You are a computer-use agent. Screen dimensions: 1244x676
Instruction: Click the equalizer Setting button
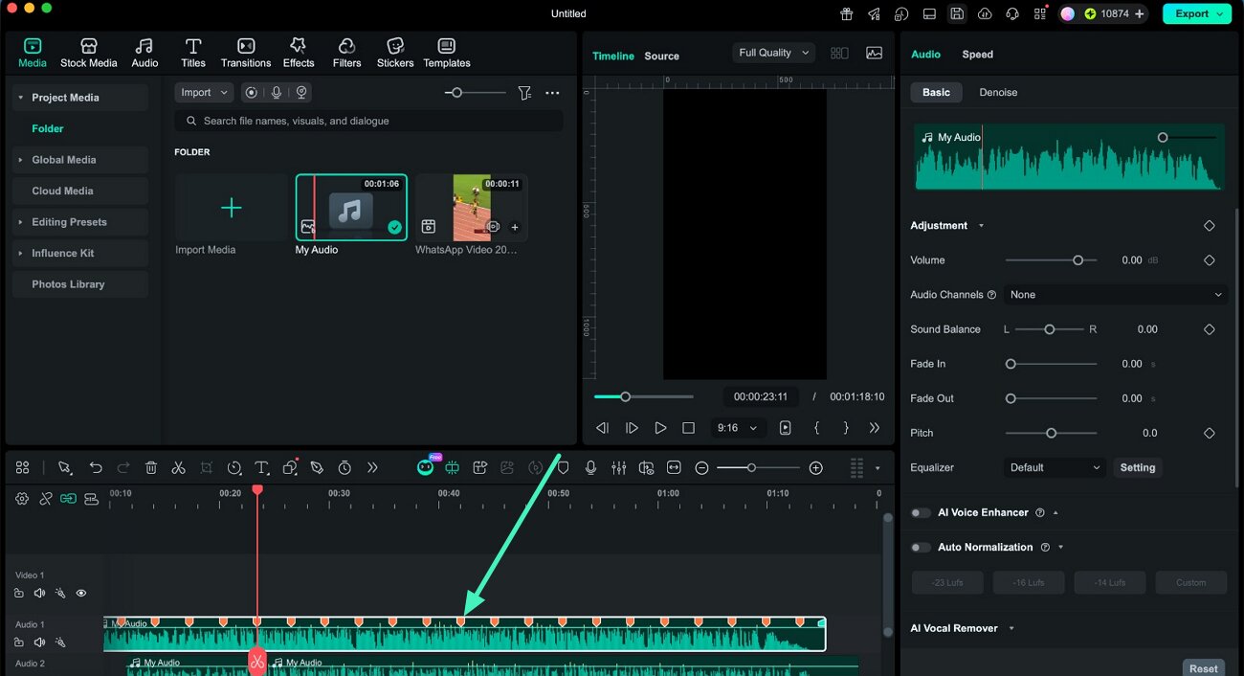pyautogui.click(x=1138, y=467)
